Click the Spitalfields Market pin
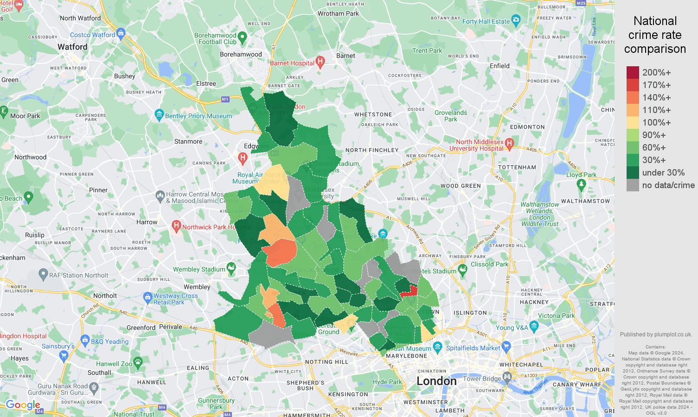This screenshot has width=698, height=417. tap(506, 346)
